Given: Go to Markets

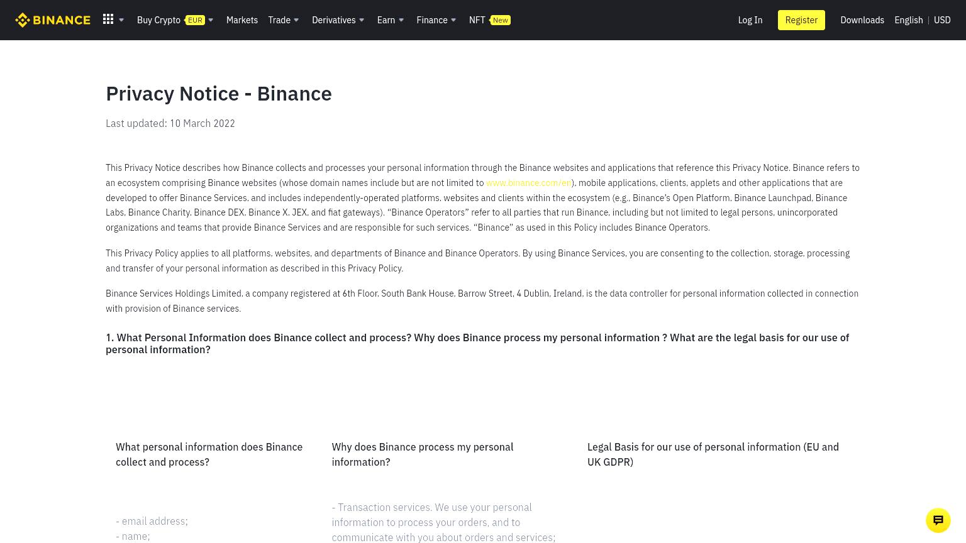Looking at the screenshot, I should point(242,20).
